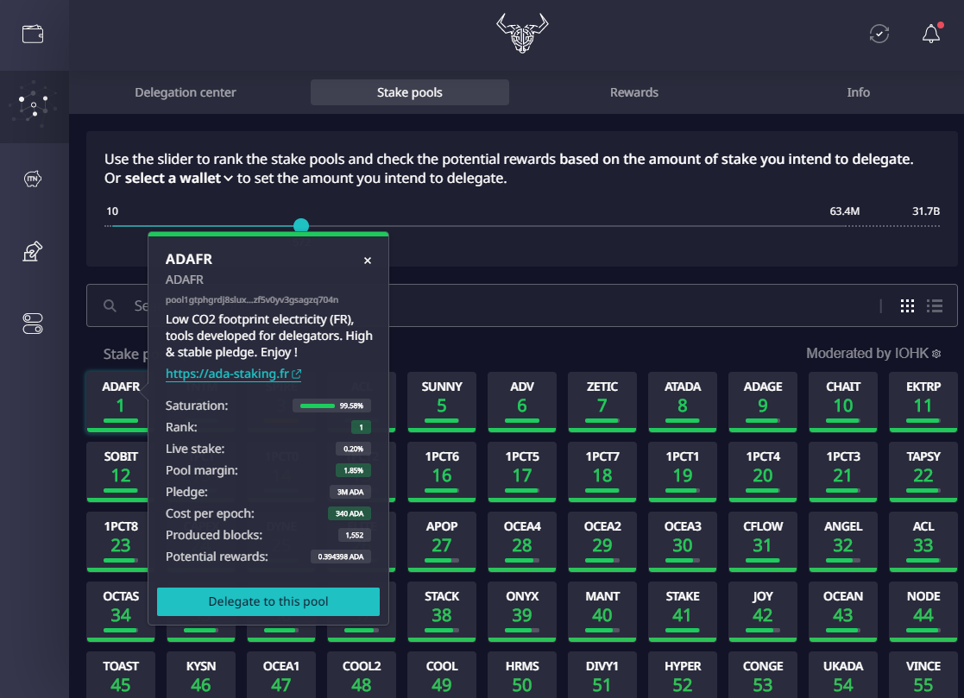Select the ATADA pool ranked 8

point(683,402)
